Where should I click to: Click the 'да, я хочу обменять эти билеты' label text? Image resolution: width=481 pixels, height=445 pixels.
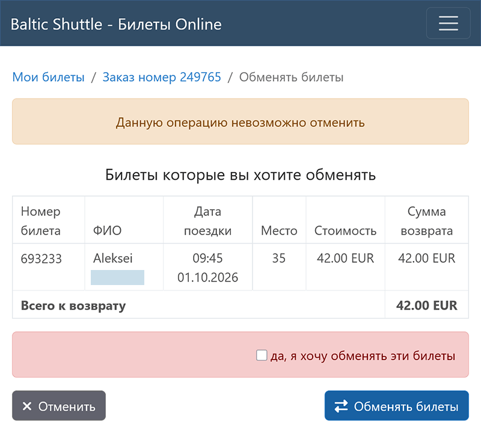pos(363,355)
